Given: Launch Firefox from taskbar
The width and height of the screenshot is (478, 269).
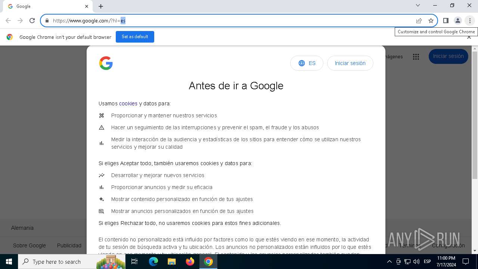Looking at the screenshot, I should click(190, 262).
